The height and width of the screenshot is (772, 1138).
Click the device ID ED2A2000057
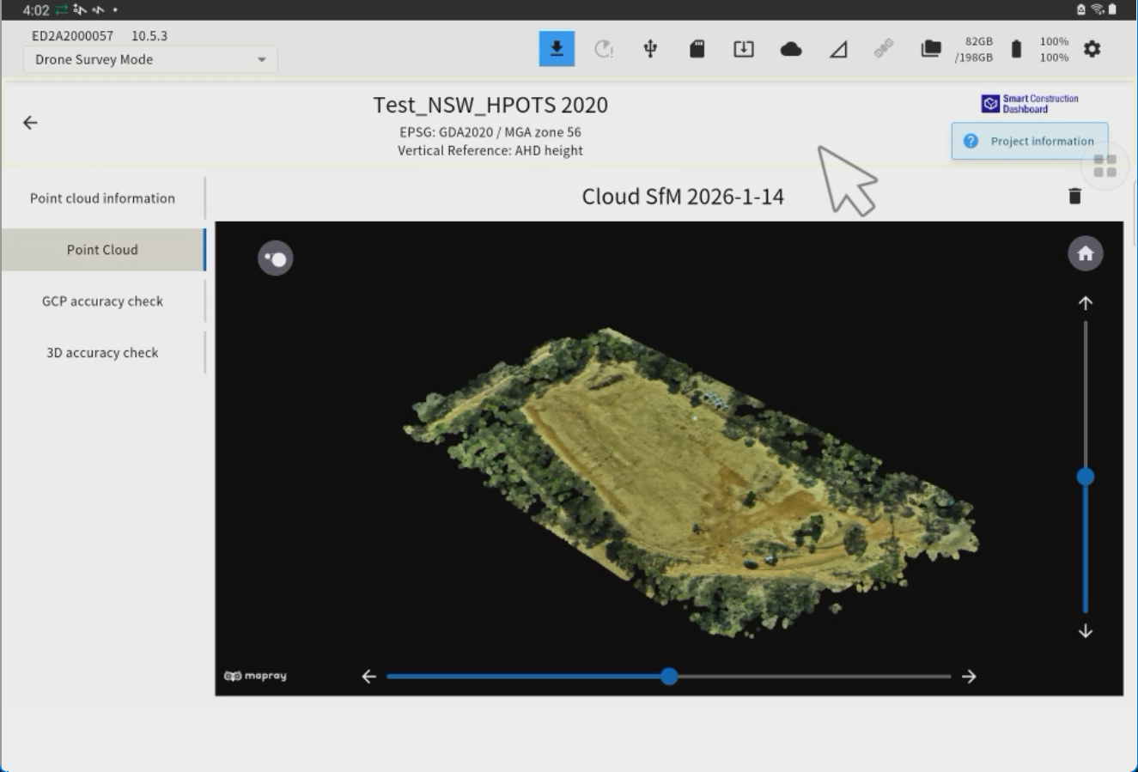point(72,36)
